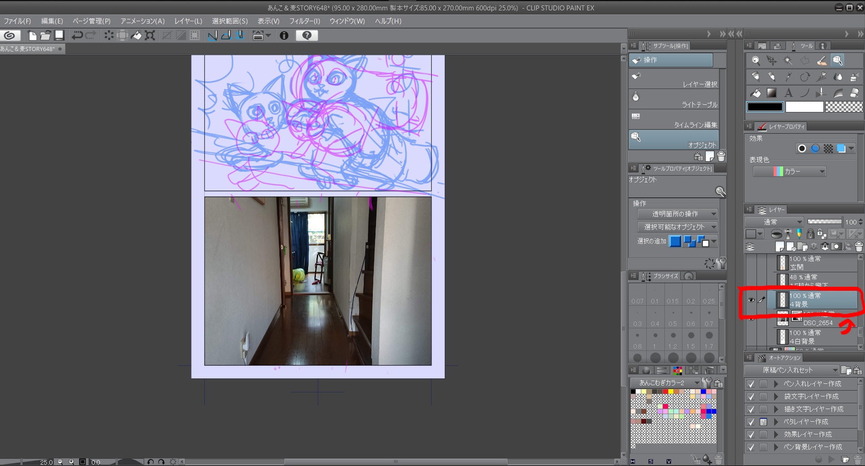
Task: Click the help question mark button
Action: pos(307,35)
